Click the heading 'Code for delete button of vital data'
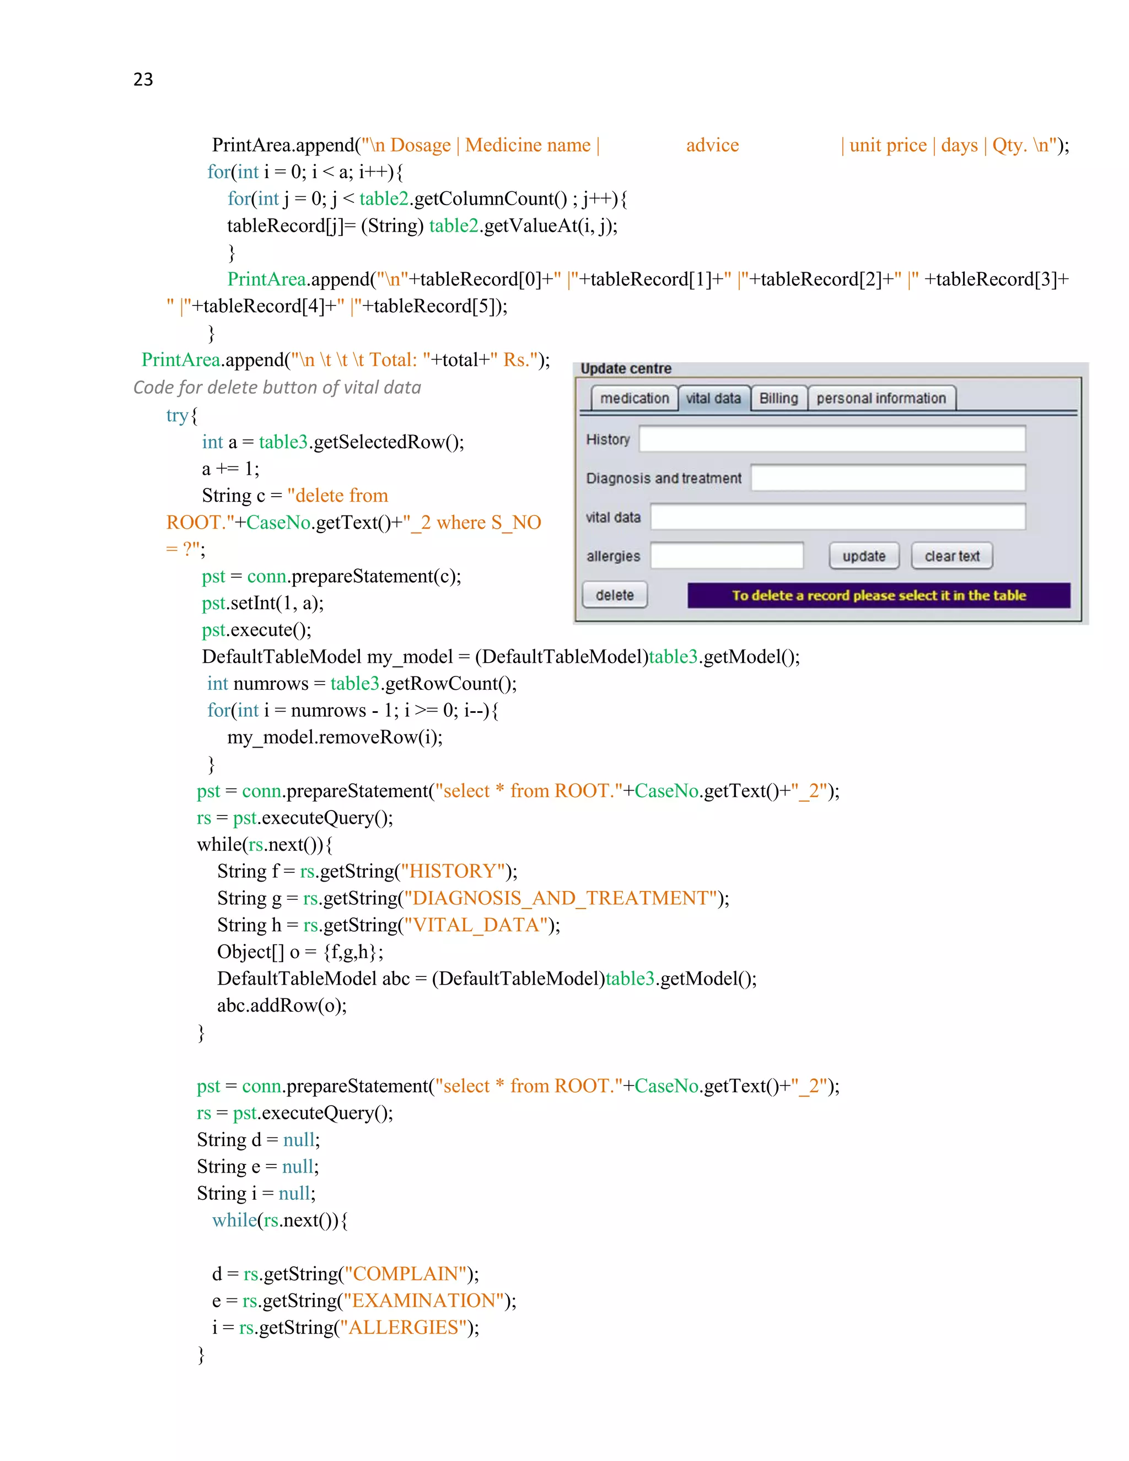This screenshot has height=1461, width=1129. pos(277,388)
